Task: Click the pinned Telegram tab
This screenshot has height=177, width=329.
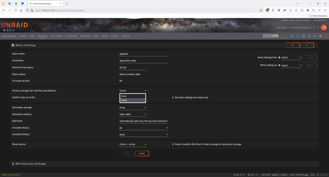Action: (10, 4)
